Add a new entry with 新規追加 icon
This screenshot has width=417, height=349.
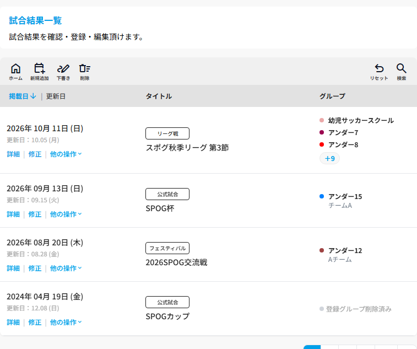(39, 72)
